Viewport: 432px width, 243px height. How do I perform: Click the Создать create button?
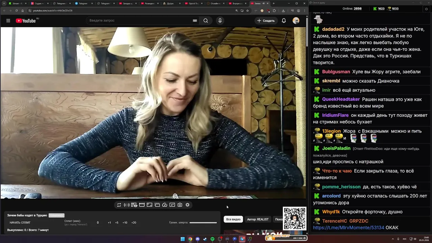266,21
